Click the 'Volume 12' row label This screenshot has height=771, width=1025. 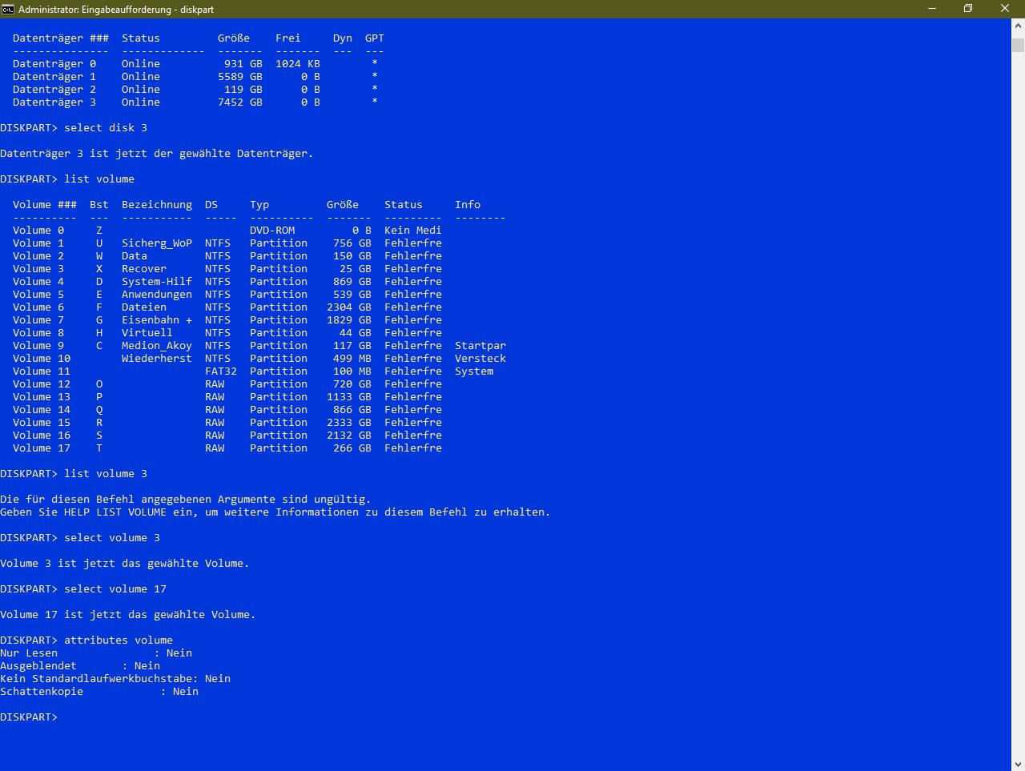[x=42, y=384]
